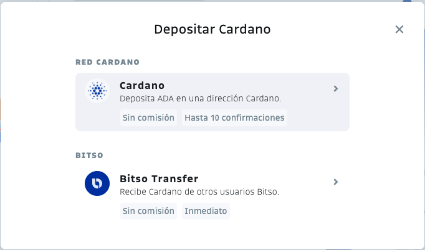425x250 pixels.
Task: Click the 'Inmediato' tag
Action: tap(206, 211)
